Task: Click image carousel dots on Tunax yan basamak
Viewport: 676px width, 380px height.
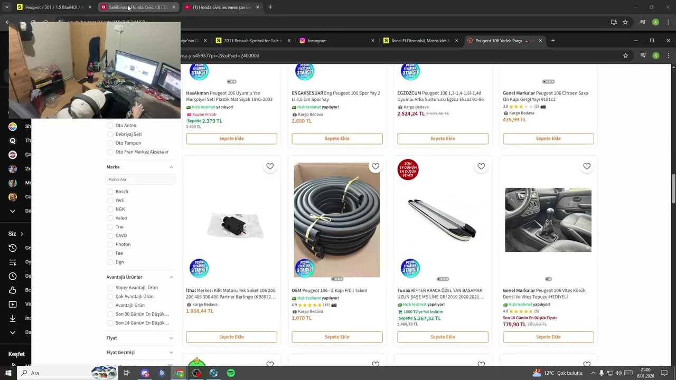Action: tap(443, 279)
